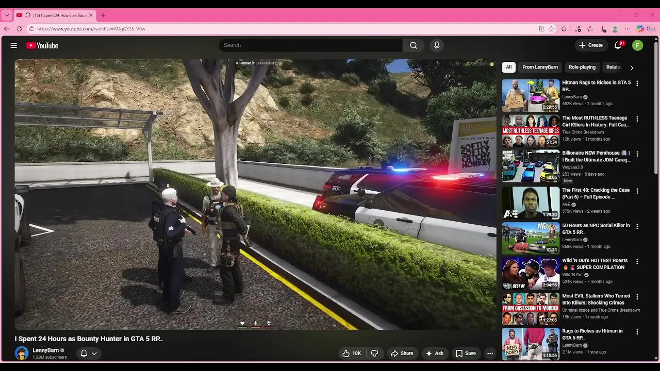Click the Ask button
The width and height of the screenshot is (660, 371).
pyautogui.click(x=434, y=353)
